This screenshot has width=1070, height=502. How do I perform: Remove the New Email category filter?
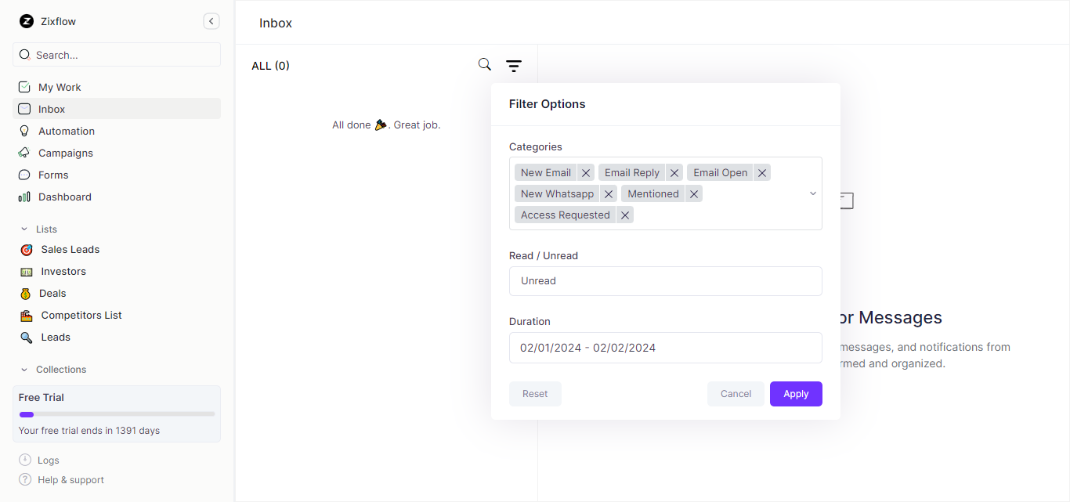click(x=585, y=172)
